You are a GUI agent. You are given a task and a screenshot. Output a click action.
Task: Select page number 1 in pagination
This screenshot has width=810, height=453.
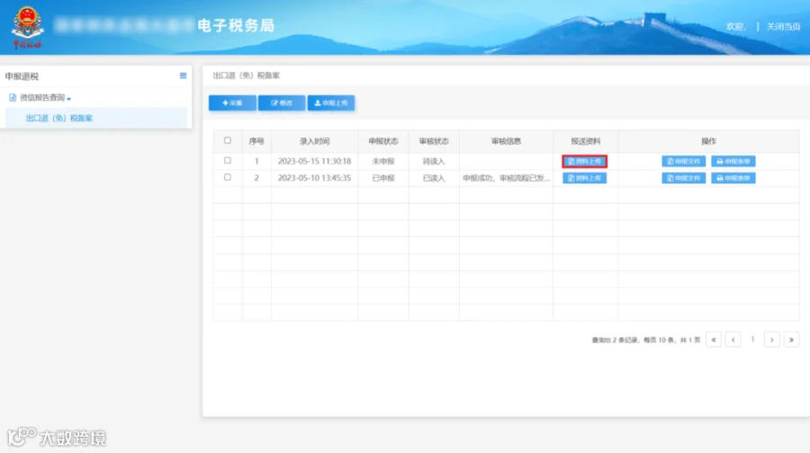point(752,339)
